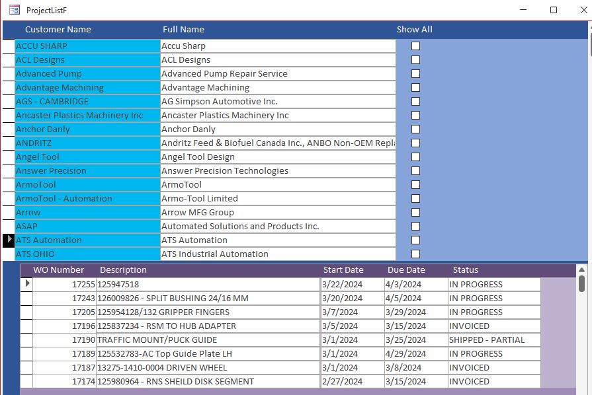Select the ACCU SHARP customer name
The image size is (592, 395).
tap(87, 46)
